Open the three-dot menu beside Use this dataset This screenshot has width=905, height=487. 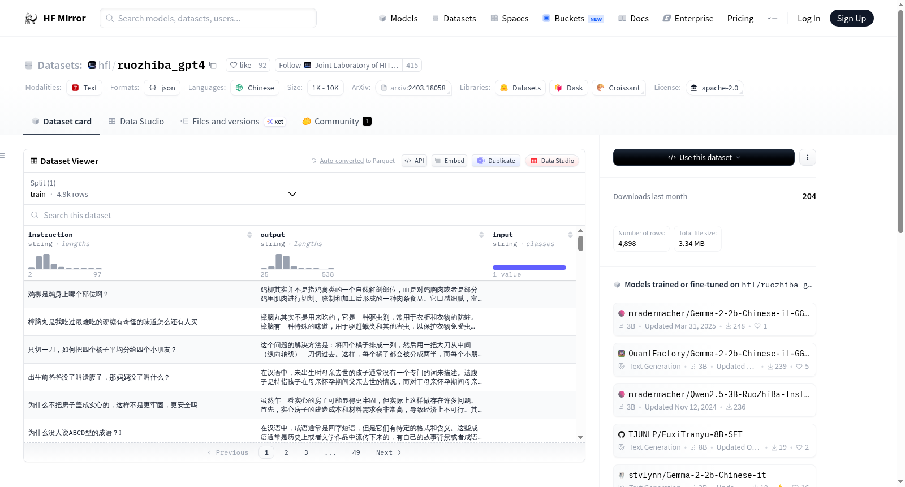point(808,157)
